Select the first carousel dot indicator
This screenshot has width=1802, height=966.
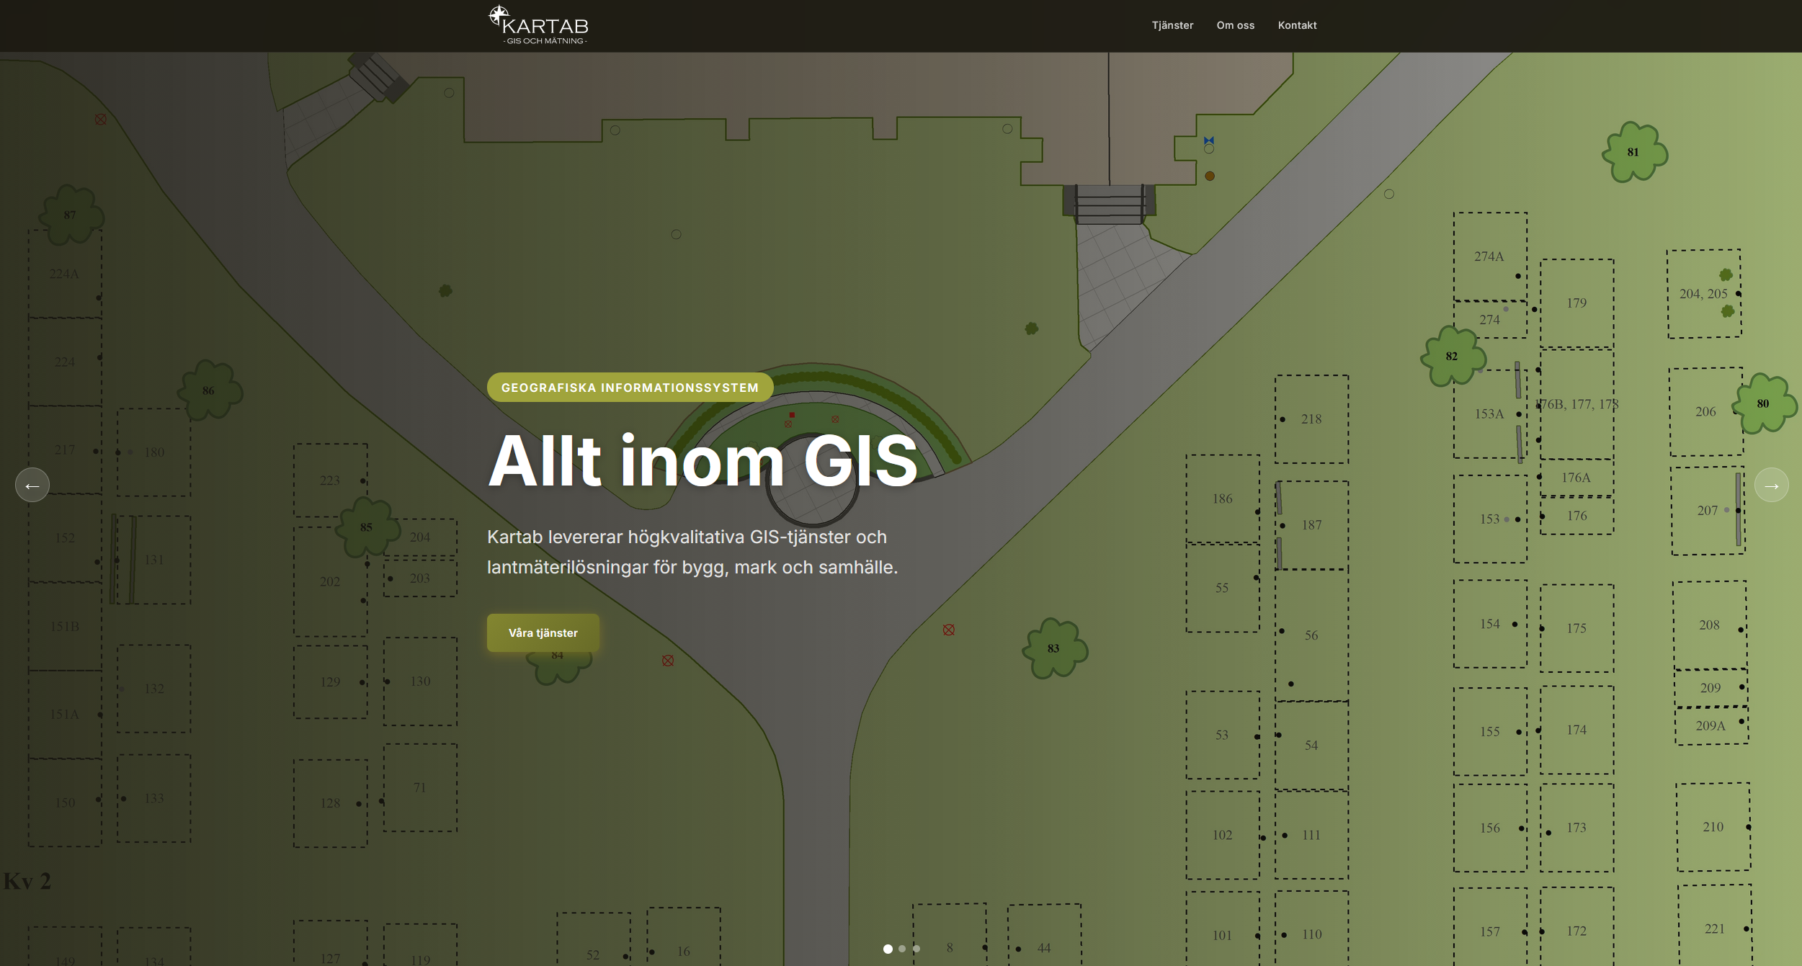click(888, 949)
